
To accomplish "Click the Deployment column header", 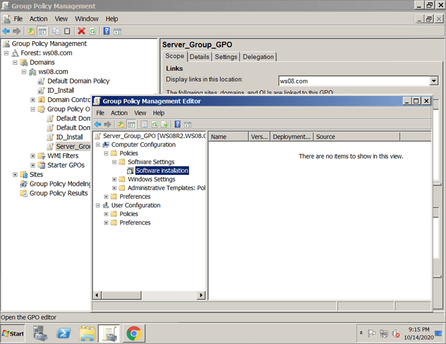I will [292, 137].
